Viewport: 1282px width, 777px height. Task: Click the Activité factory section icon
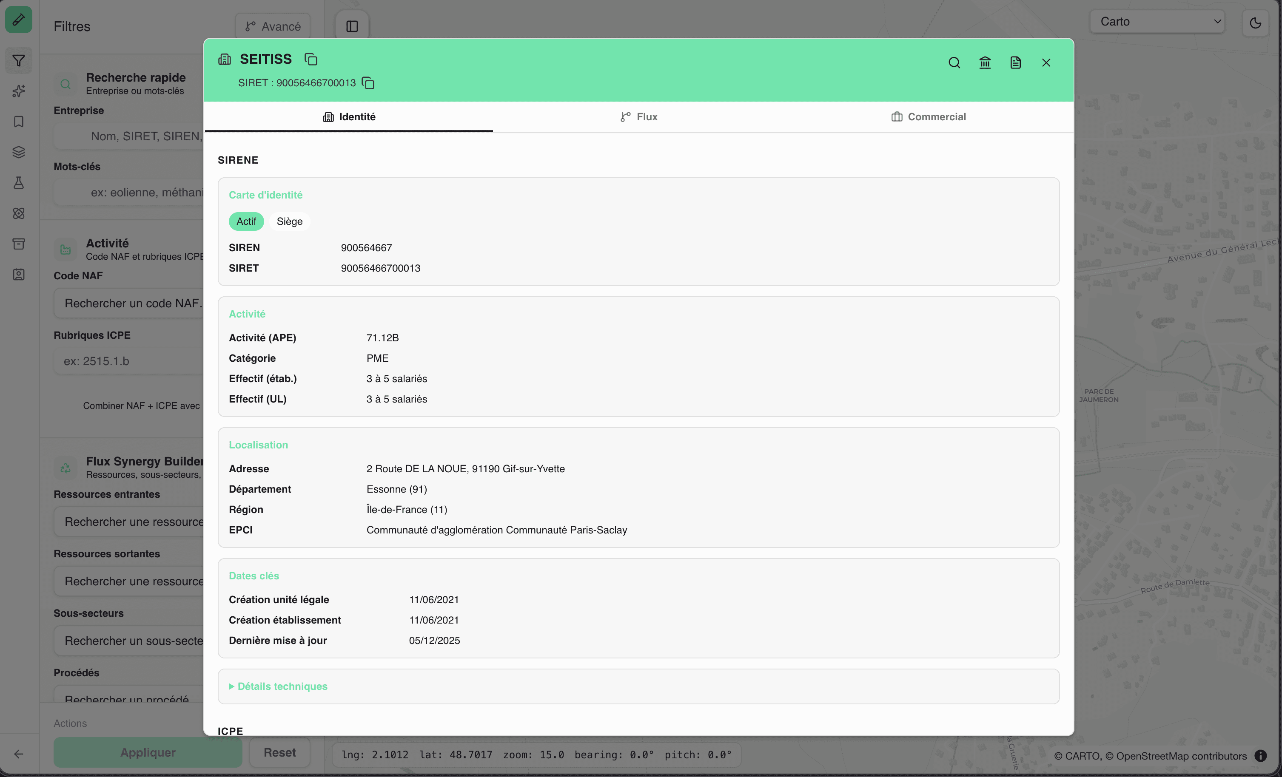66,250
